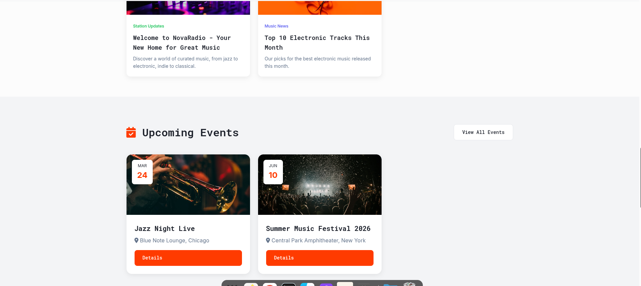Click View All Events
Screen dimensions: 641x286
[483, 132]
